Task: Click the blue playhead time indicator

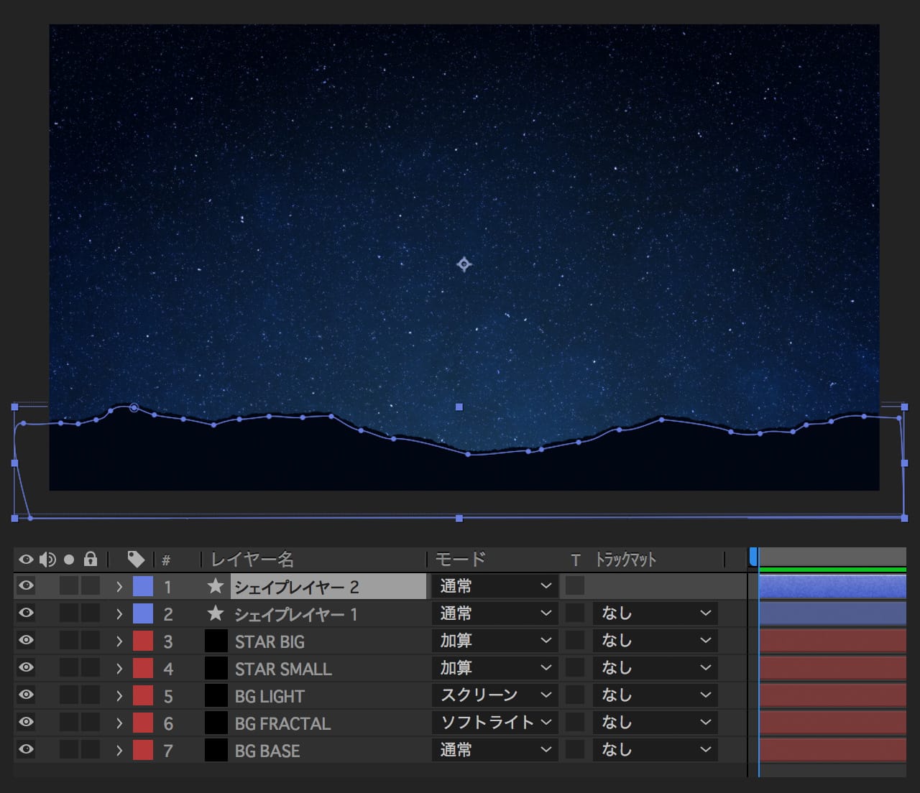Action: 753,557
